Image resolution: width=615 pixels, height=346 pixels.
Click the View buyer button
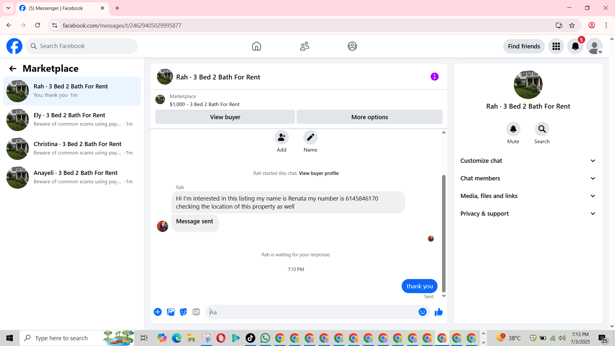(225, 117)
